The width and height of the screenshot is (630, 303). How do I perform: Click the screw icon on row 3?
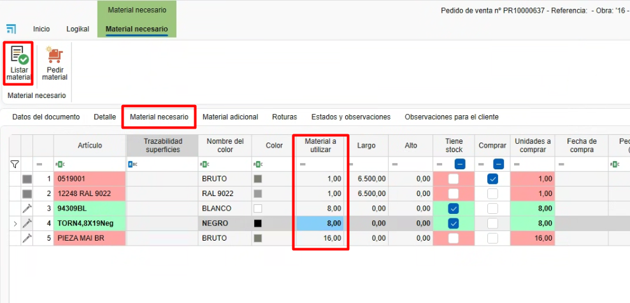[x=27, y=209]
